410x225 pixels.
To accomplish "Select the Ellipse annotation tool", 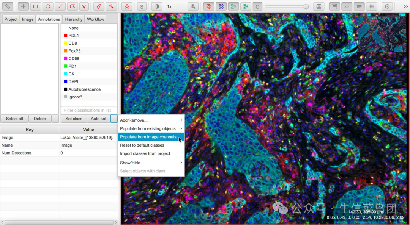I will (48, 6).
